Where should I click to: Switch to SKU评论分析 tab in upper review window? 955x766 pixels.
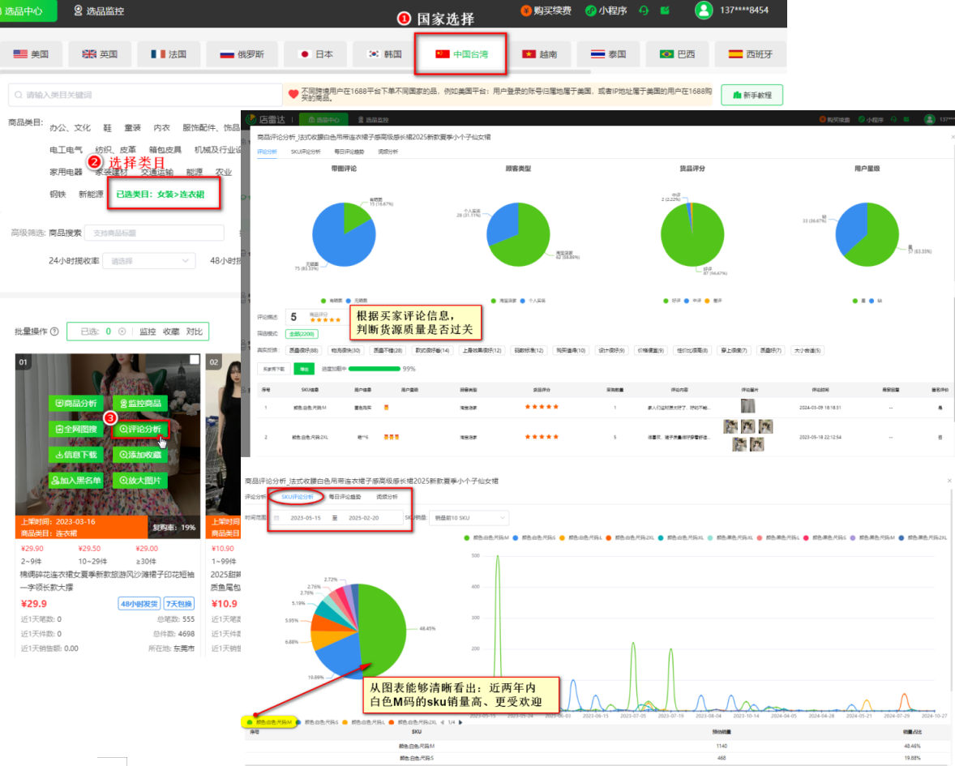tap(305, 152)
